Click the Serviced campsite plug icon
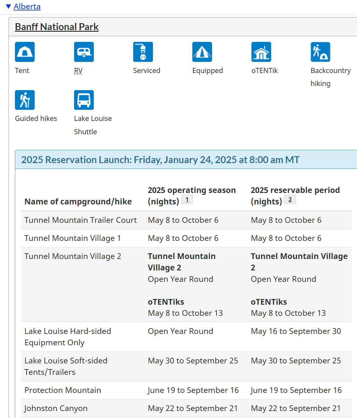The image size is (357, 418). [143, 52]
